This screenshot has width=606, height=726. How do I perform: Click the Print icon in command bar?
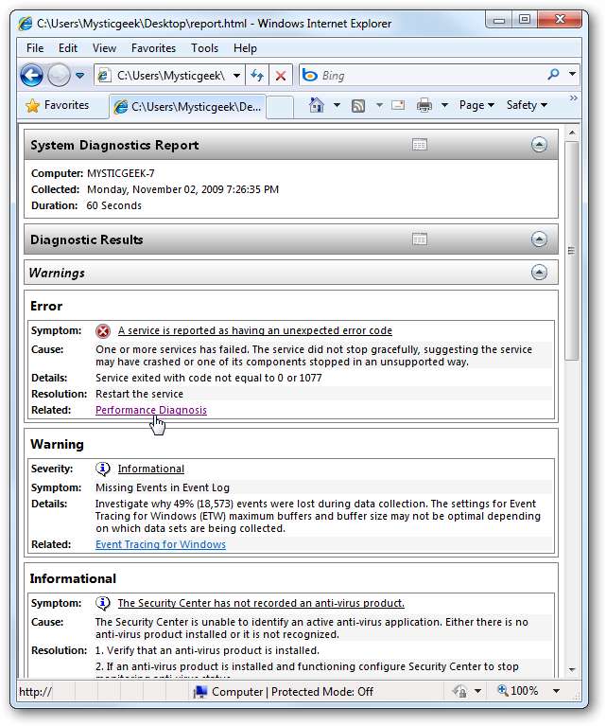[424, 106]
